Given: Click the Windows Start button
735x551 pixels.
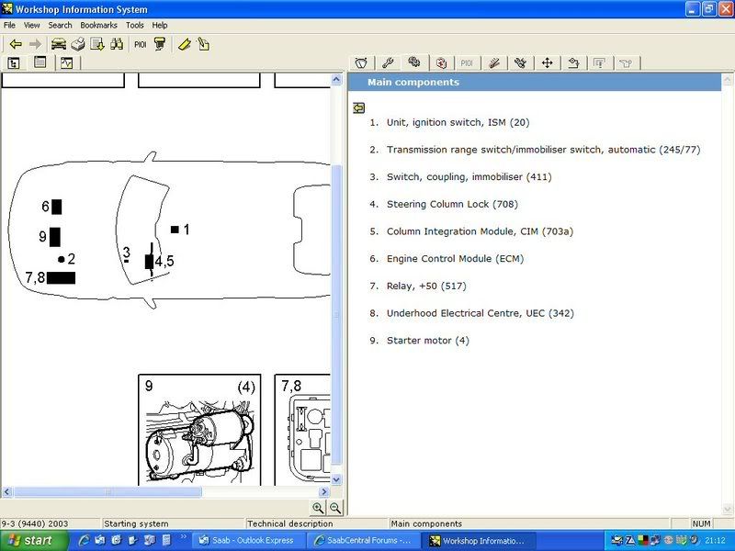Looking at the screenshot, I should click(x=28, y=540).
